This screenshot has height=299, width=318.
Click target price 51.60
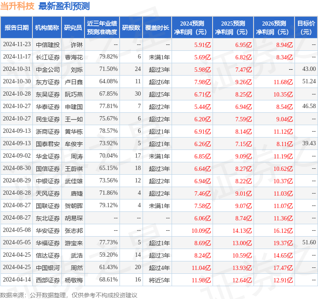coord(309,242)
